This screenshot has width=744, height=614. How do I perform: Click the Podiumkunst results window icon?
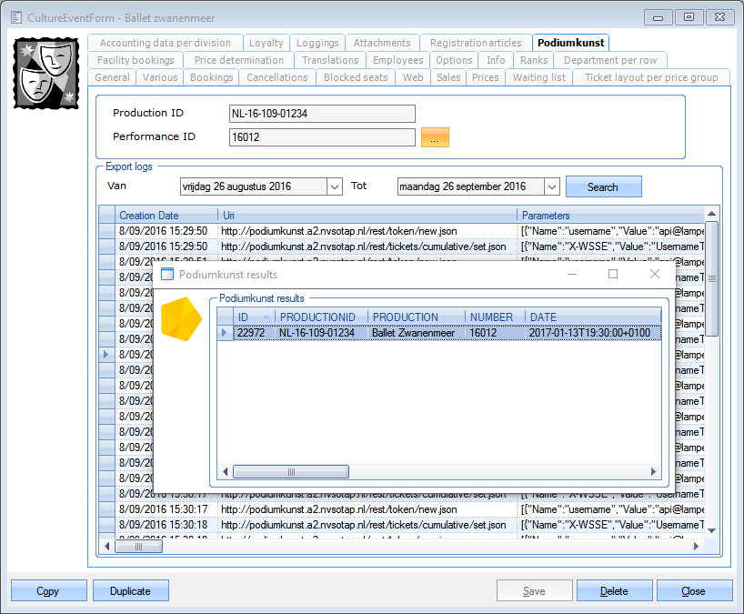167,274
